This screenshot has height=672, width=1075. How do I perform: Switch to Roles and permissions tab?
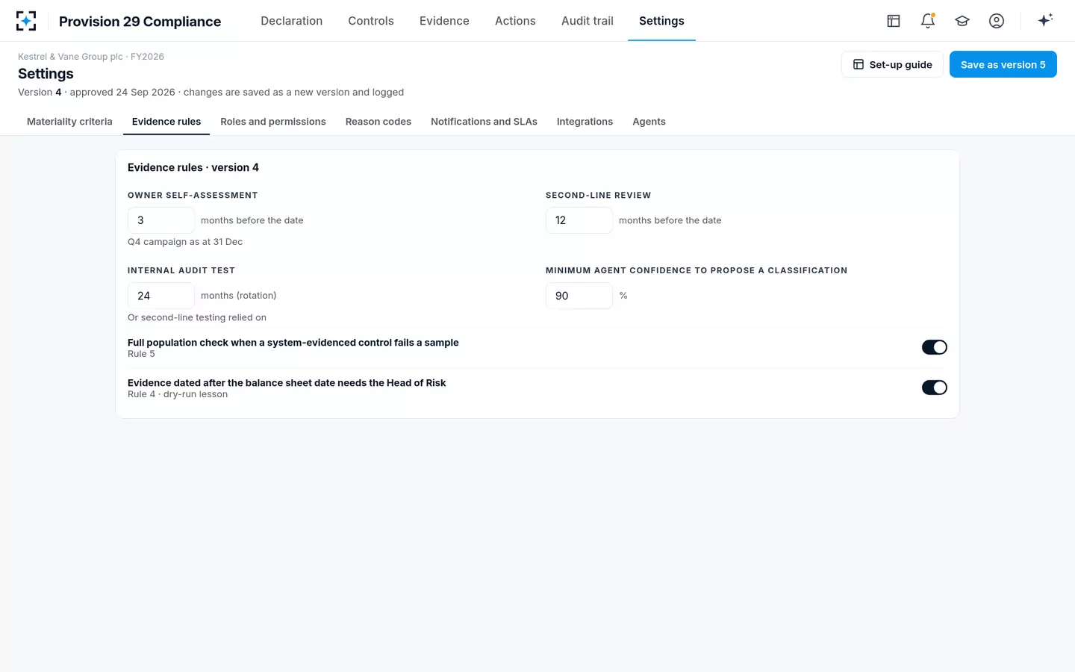tap(273, 122)
